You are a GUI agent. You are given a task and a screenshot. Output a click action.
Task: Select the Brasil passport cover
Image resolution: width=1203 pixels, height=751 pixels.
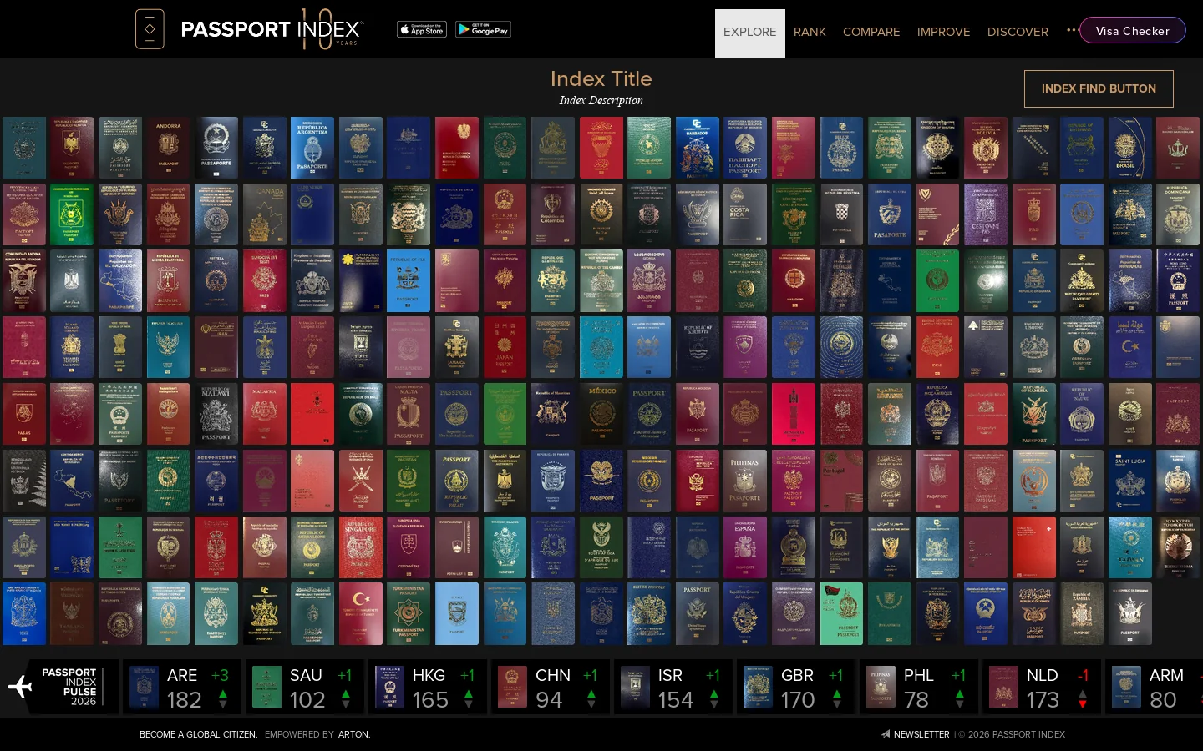tap(1130, 148)
